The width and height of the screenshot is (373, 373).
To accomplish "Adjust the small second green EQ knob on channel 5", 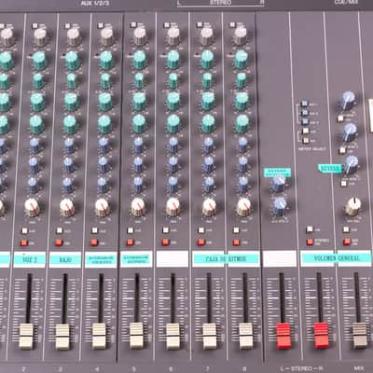I will [139, 80].
